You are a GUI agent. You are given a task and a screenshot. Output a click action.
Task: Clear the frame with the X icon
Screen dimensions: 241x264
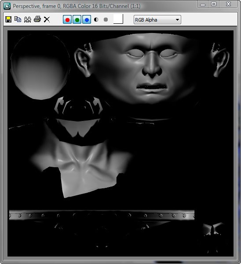coord(47,19)
